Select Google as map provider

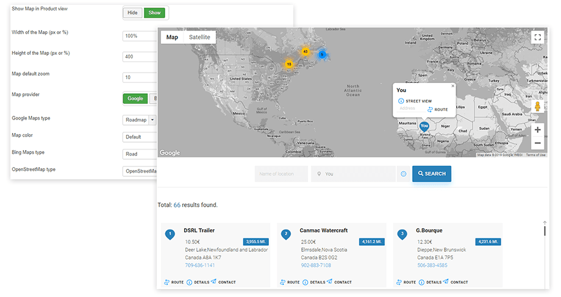point(135,98)
